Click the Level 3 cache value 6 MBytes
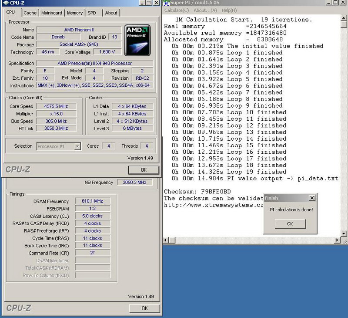 [133, 128]
